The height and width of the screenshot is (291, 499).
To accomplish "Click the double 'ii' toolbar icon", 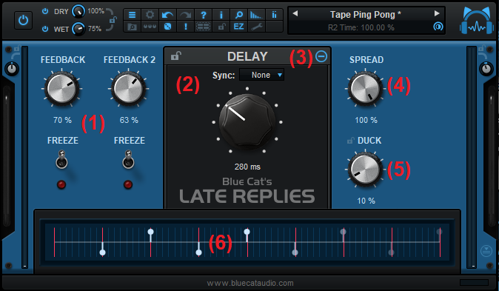I will [x=274, y=15].
